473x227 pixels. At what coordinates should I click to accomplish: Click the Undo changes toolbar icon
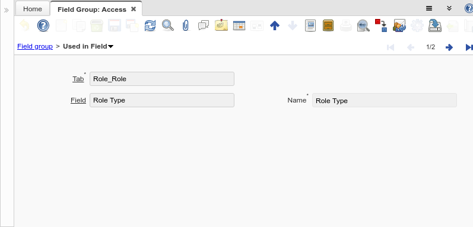pos(25,25)
